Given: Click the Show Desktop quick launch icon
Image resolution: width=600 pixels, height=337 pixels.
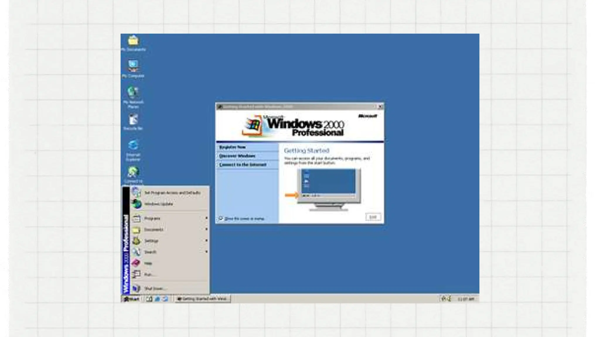Looking at the screenshot, I should click(149, 299).
